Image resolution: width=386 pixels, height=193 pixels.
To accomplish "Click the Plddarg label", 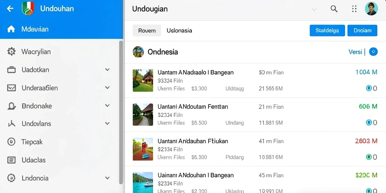I will point(234,158).
